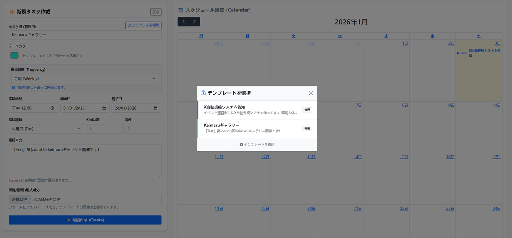Open the theme color swatch picker
The height and width of the screenshot is (238, 512).
coord(15,55)
